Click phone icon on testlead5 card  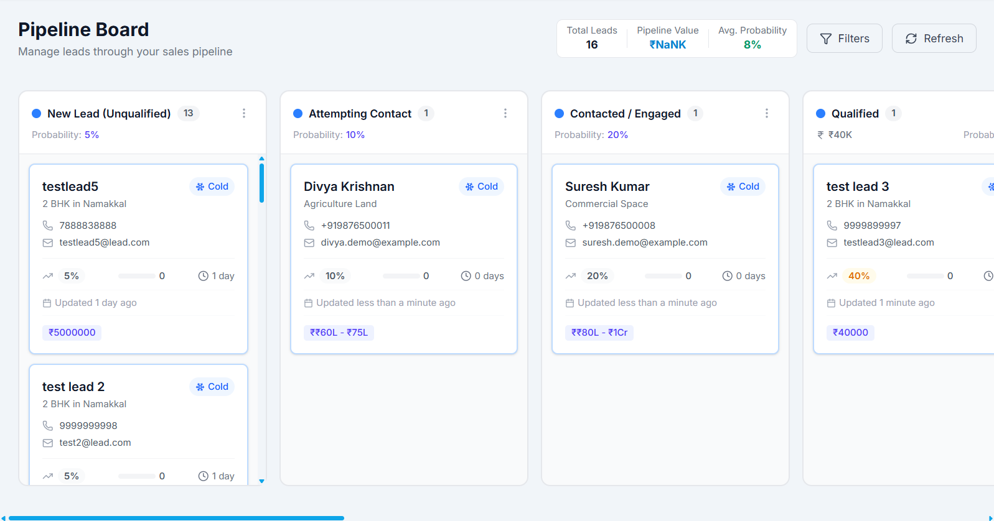(x=48, y=225)
